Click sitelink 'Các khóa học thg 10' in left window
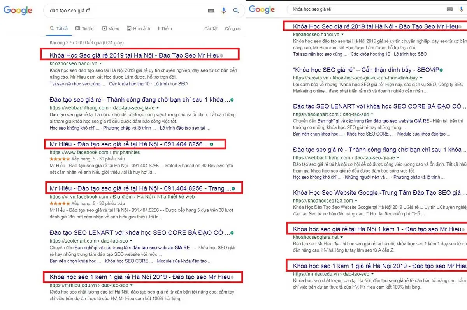The height and width of the screenshot is (310, 467). point(130,84)
